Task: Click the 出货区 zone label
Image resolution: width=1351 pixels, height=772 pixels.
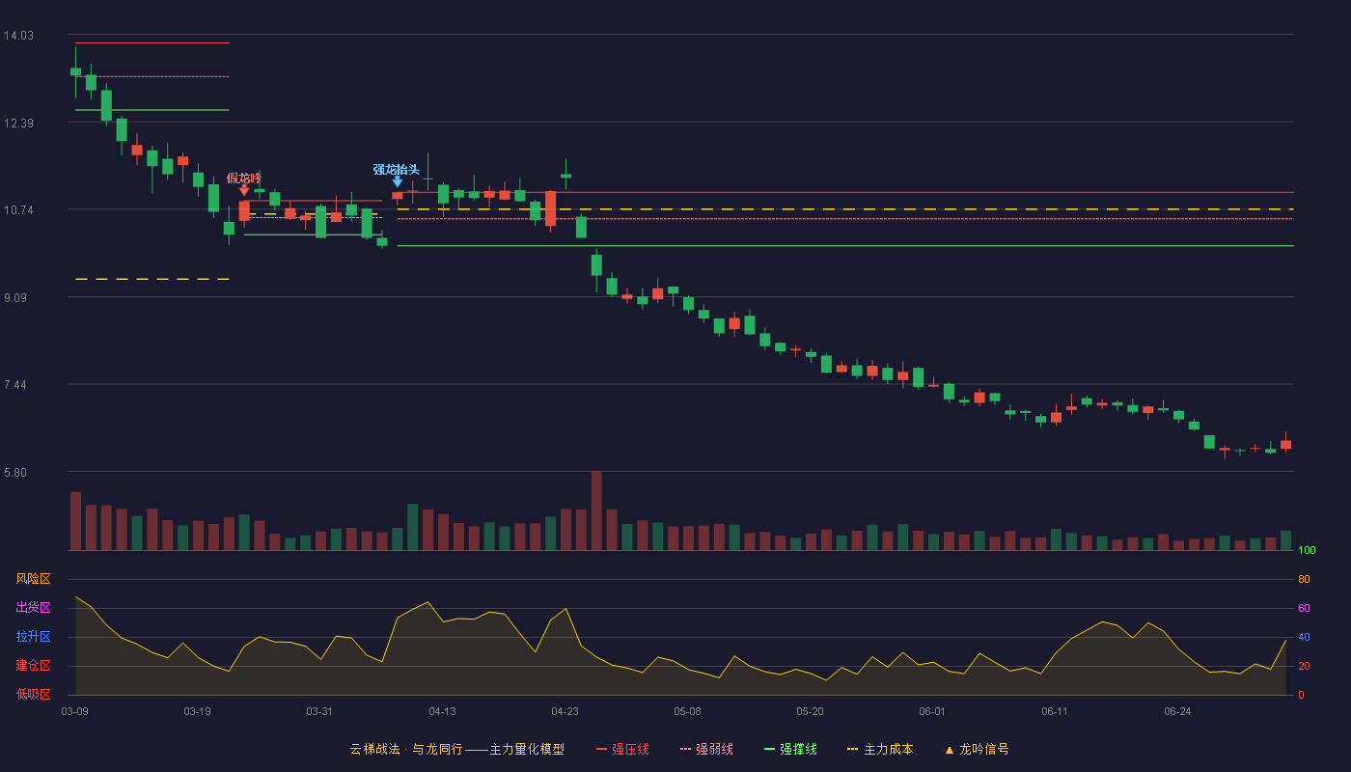Action: click(34, 608)
